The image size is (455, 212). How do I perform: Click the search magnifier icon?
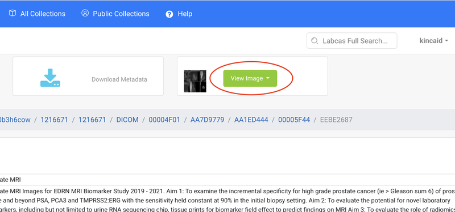point(315,41)
